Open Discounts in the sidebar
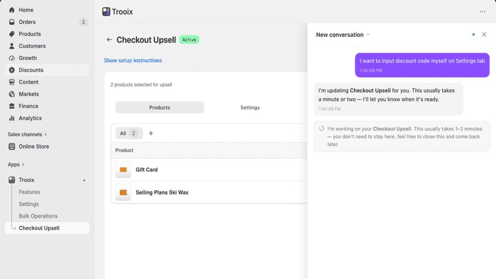Image resolution: width=496 pixels, height=279 pixels. point(47,70)
